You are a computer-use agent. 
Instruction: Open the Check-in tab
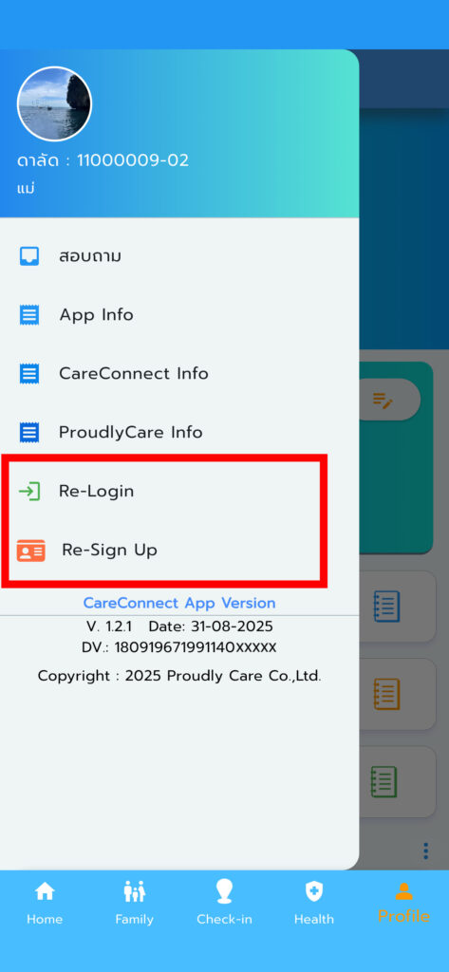coord(224,904)
